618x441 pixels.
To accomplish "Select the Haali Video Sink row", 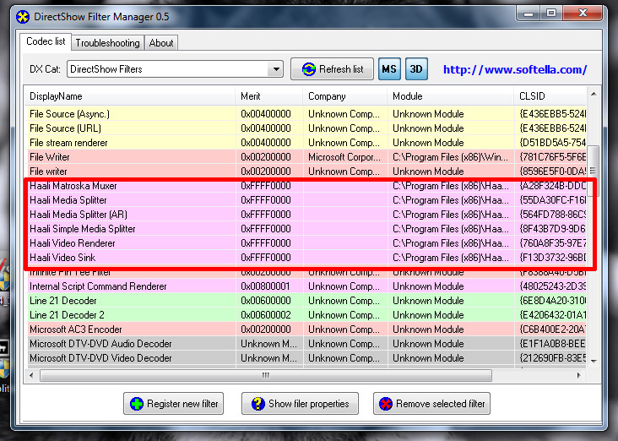I will (306, 257).
